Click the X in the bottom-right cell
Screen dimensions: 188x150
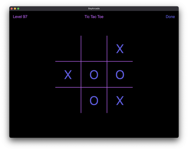(x=120, y=101)
